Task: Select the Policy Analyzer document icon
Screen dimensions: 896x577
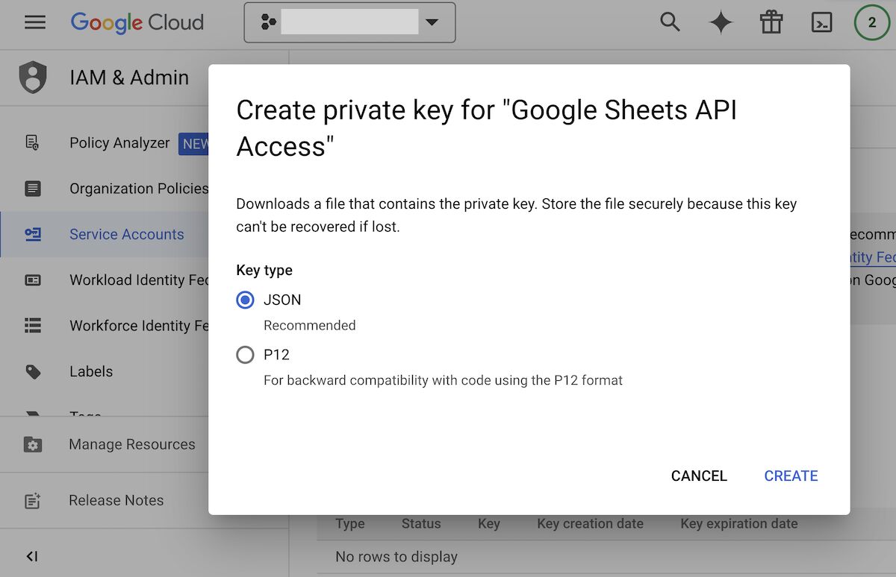Action: click(33, 143)
